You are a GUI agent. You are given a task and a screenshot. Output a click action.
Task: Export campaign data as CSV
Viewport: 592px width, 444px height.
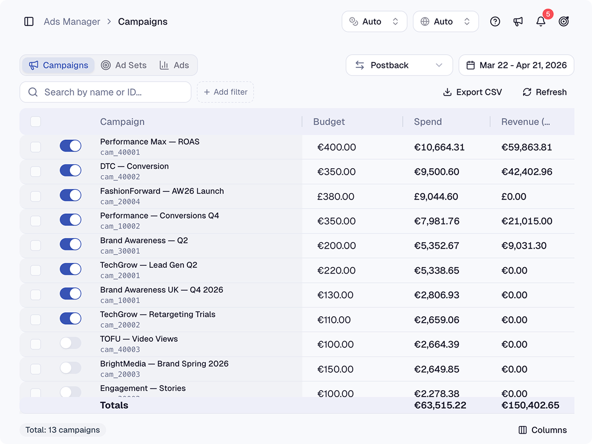click(472, 92)
